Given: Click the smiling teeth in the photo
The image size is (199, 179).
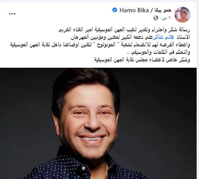Looking at the screenshot, I should 91,139.
